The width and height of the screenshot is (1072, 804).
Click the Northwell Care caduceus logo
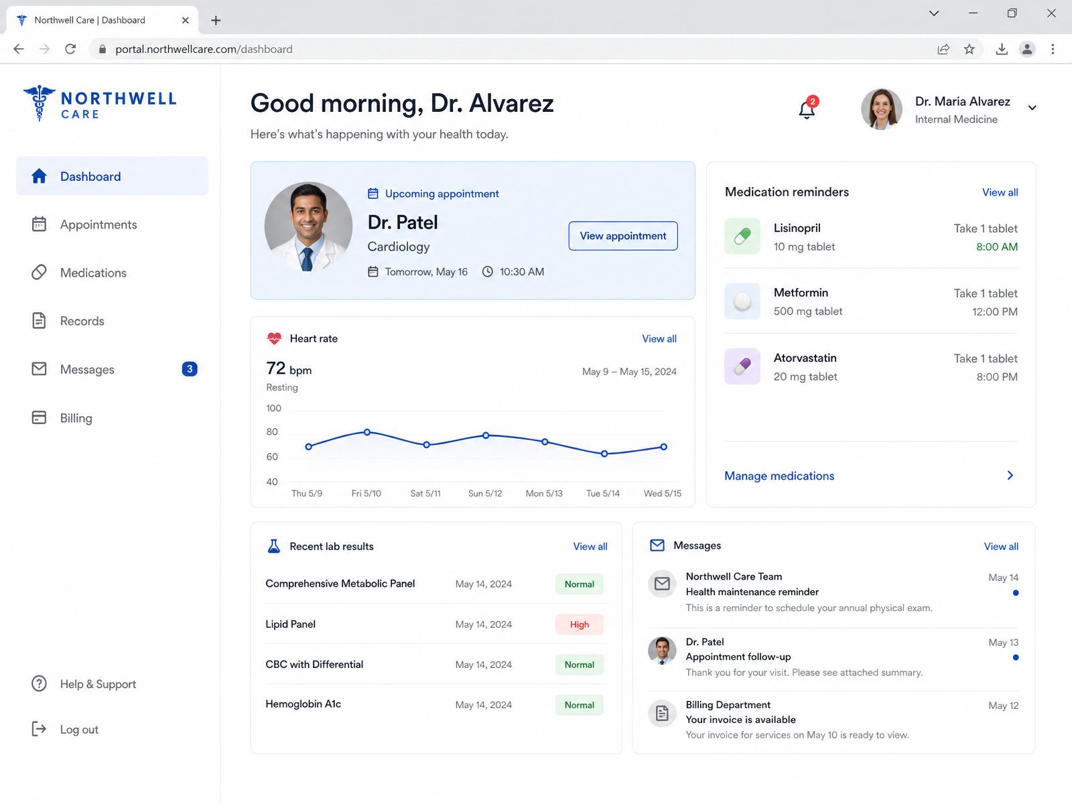[x=40, y=103]
